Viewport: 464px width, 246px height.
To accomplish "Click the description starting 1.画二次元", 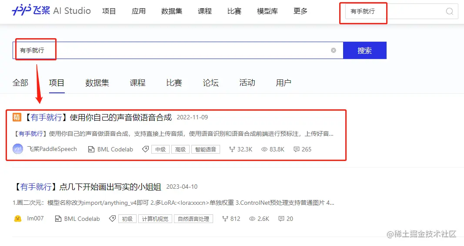I will (x=174, y=203).
